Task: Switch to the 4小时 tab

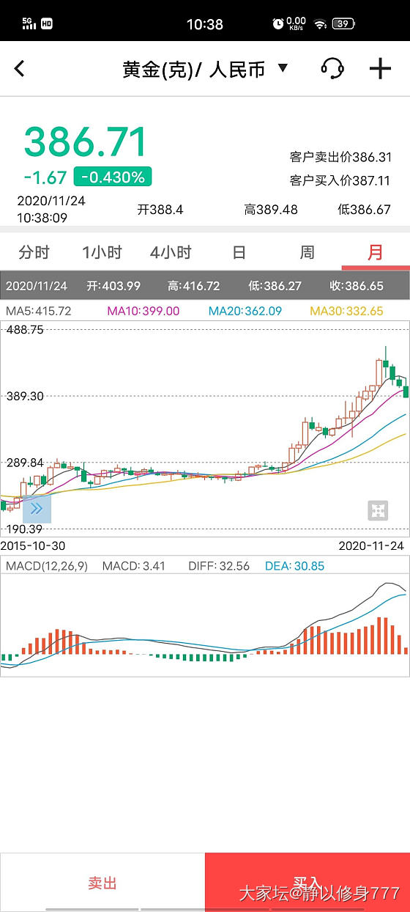Action: tap(171, 253)
